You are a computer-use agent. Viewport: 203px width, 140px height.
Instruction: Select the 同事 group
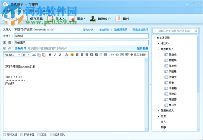coord(163,128)
